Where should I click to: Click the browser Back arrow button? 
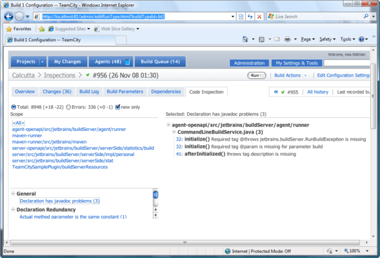(x=8, y=17)
